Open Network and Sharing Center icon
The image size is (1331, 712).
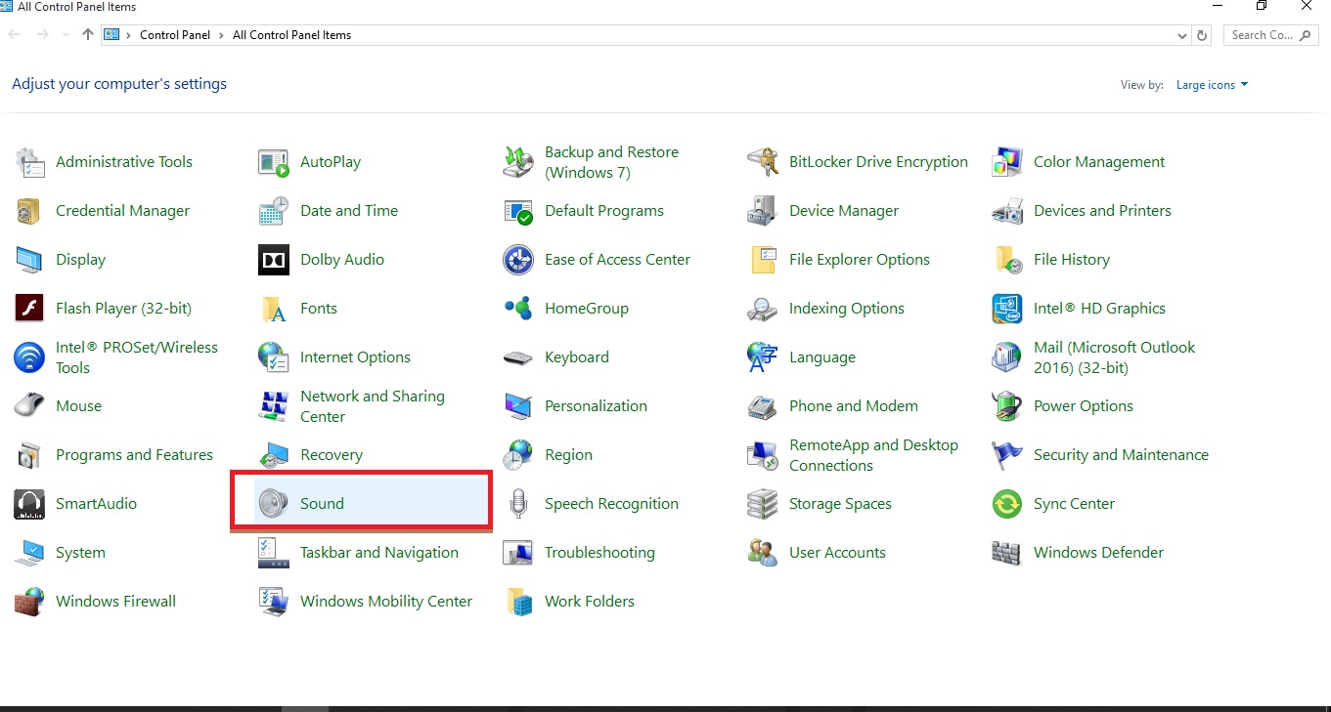(x=274, y=406)
